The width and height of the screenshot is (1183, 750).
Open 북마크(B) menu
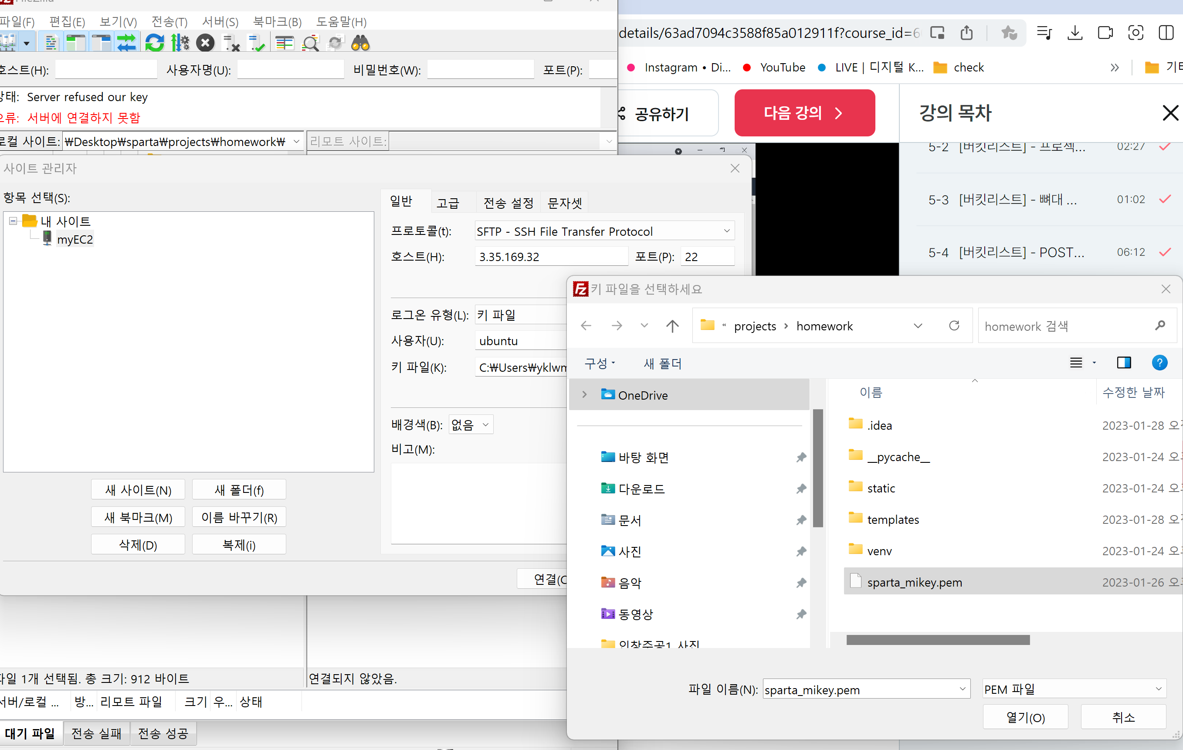click(x=277, y=22)
